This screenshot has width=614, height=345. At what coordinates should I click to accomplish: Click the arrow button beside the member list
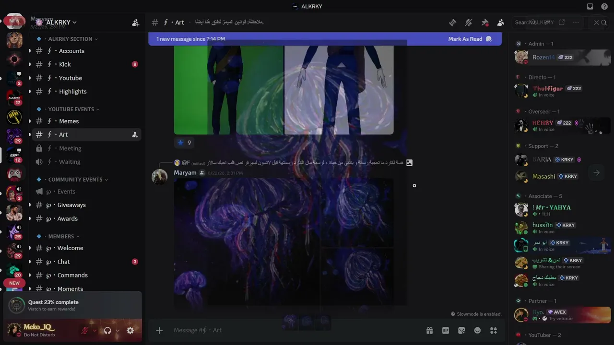(x=596, y=172)
